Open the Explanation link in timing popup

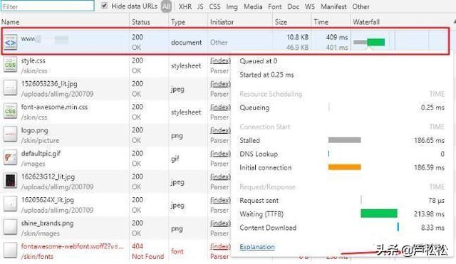coord(257,247)
